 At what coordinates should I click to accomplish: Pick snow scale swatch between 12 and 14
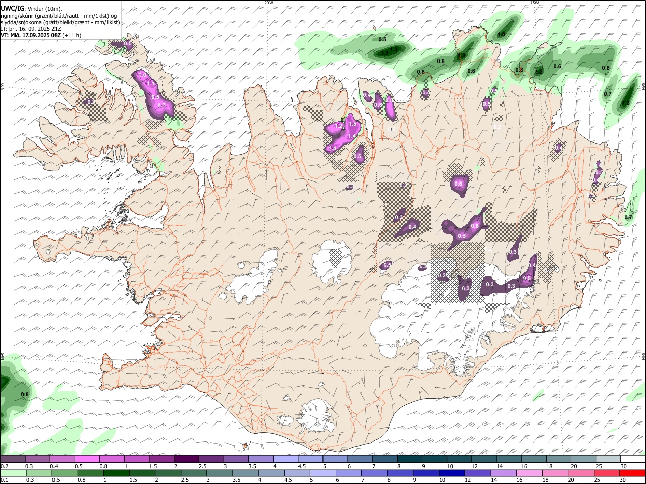pyautogui.click(x=484, y=459)
